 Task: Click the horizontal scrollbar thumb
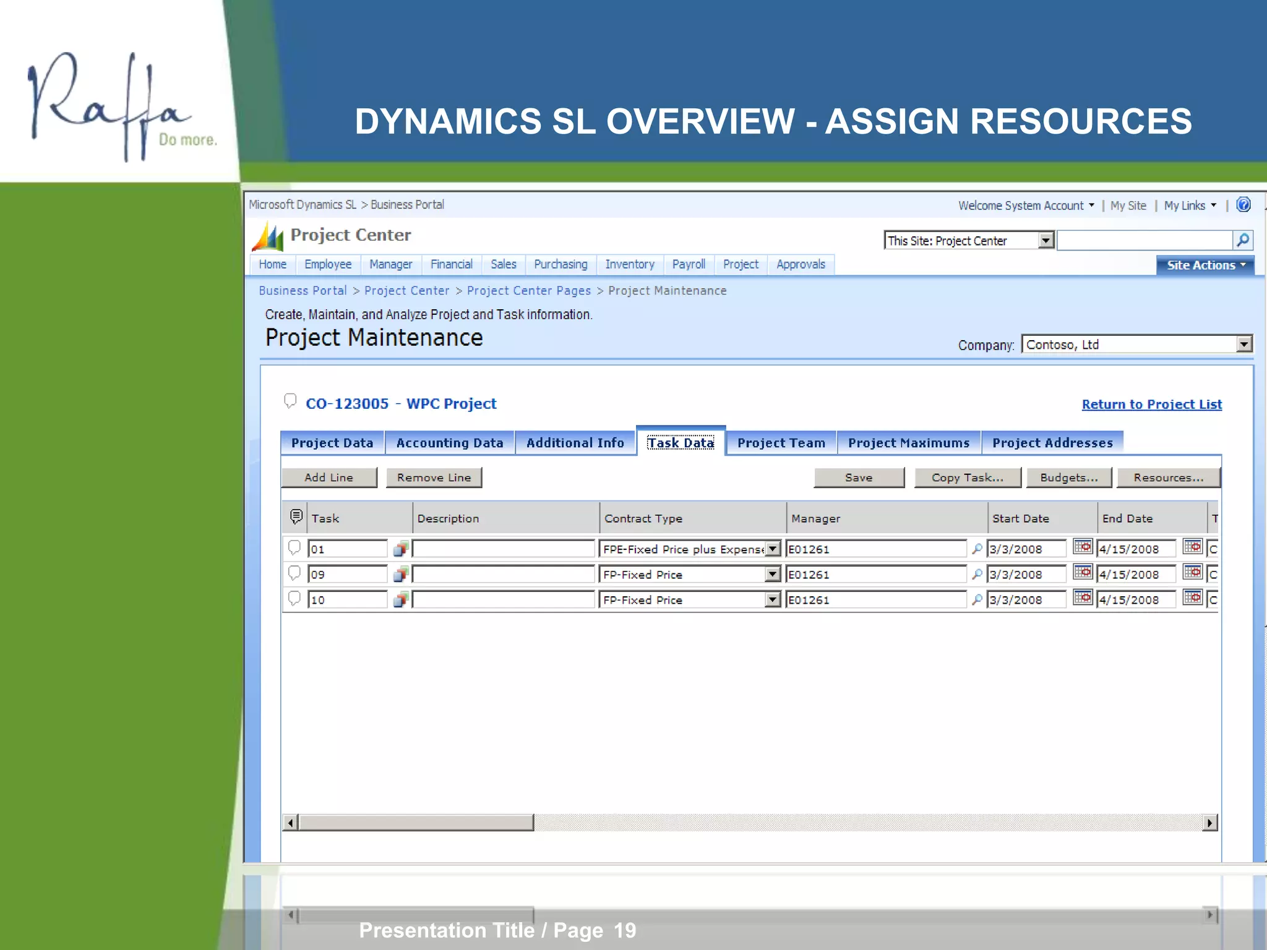(x=416, y=823)
